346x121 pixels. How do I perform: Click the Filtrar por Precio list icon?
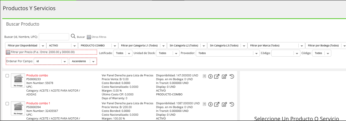pos(8,52)
